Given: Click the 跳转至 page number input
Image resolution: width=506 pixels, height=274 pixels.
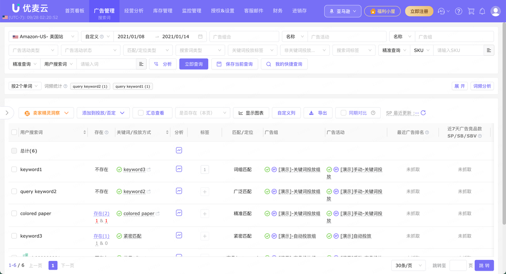Looking at the screenshot, I should pos(458,265).
